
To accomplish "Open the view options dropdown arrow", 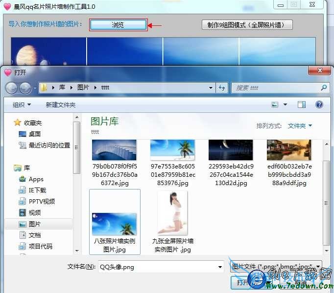I will coord(285,105).
